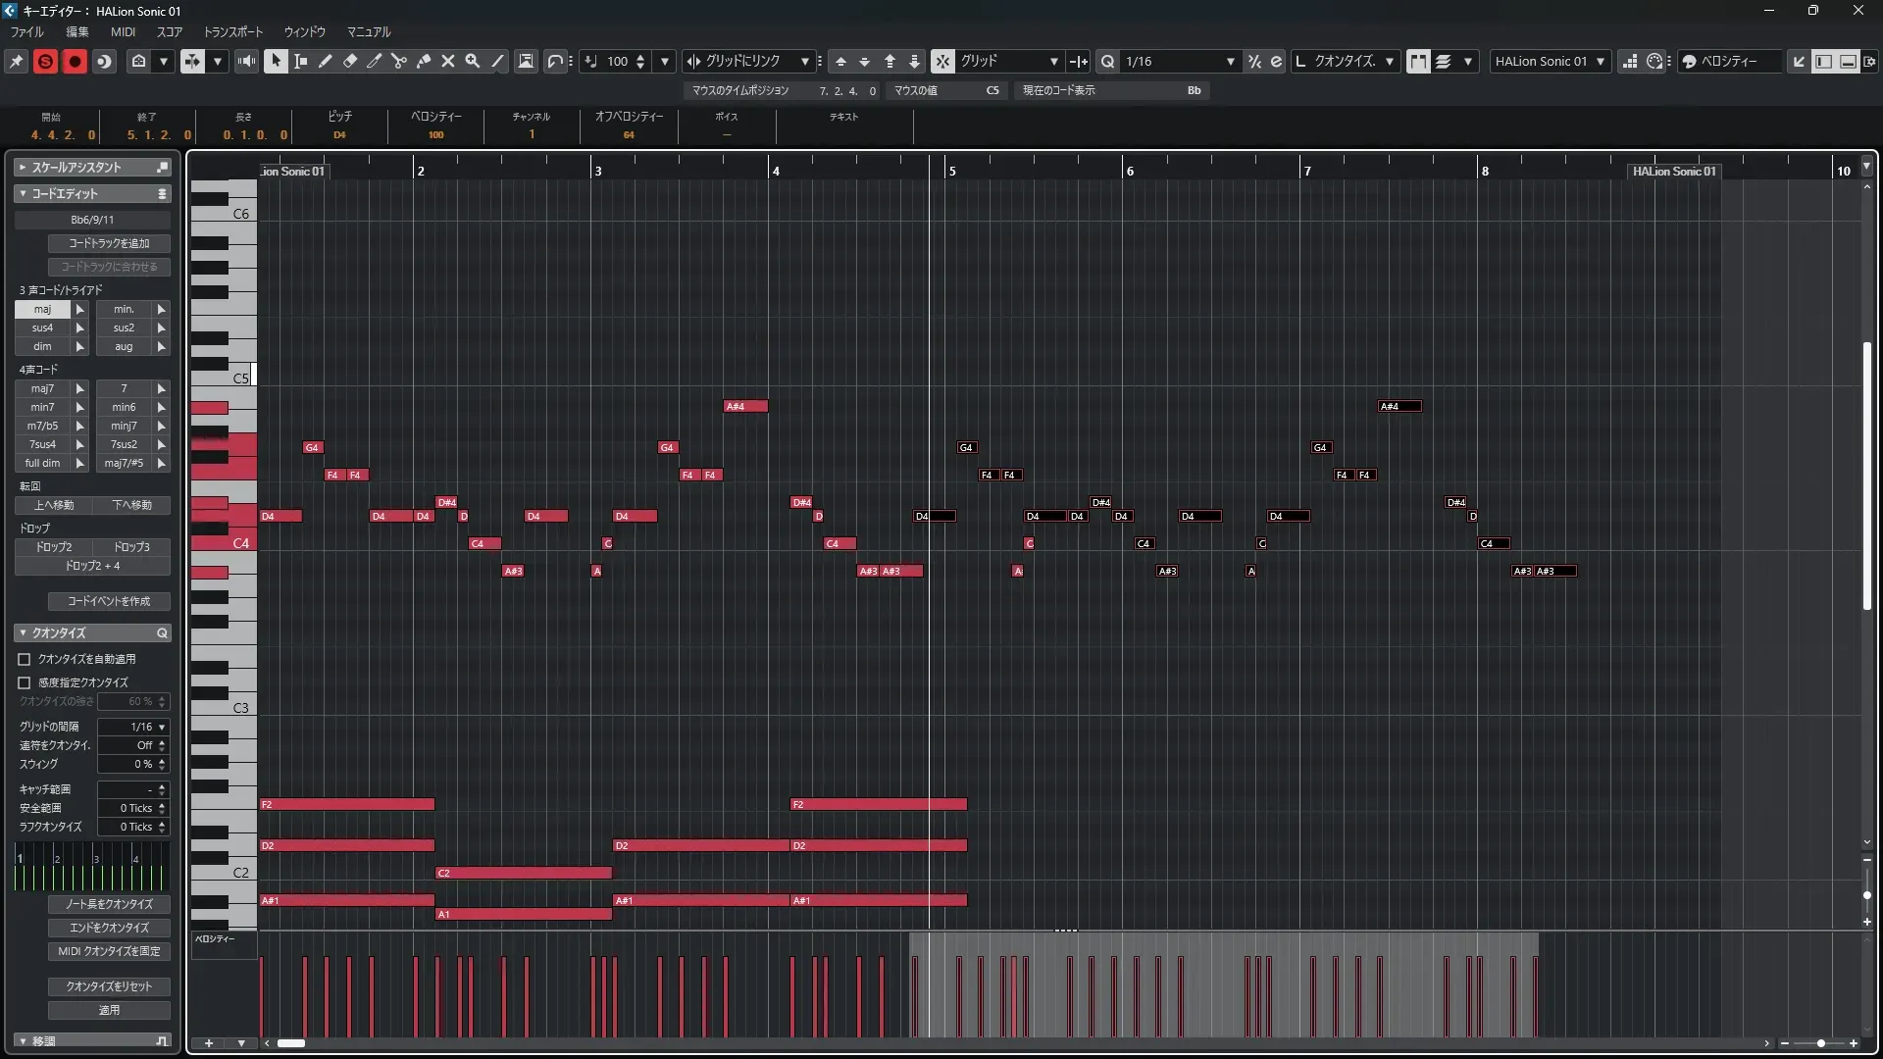1883x1059 pixels.
Task: Enable 感度指定クオンタイズ checkbox
Action: point(25,682)
